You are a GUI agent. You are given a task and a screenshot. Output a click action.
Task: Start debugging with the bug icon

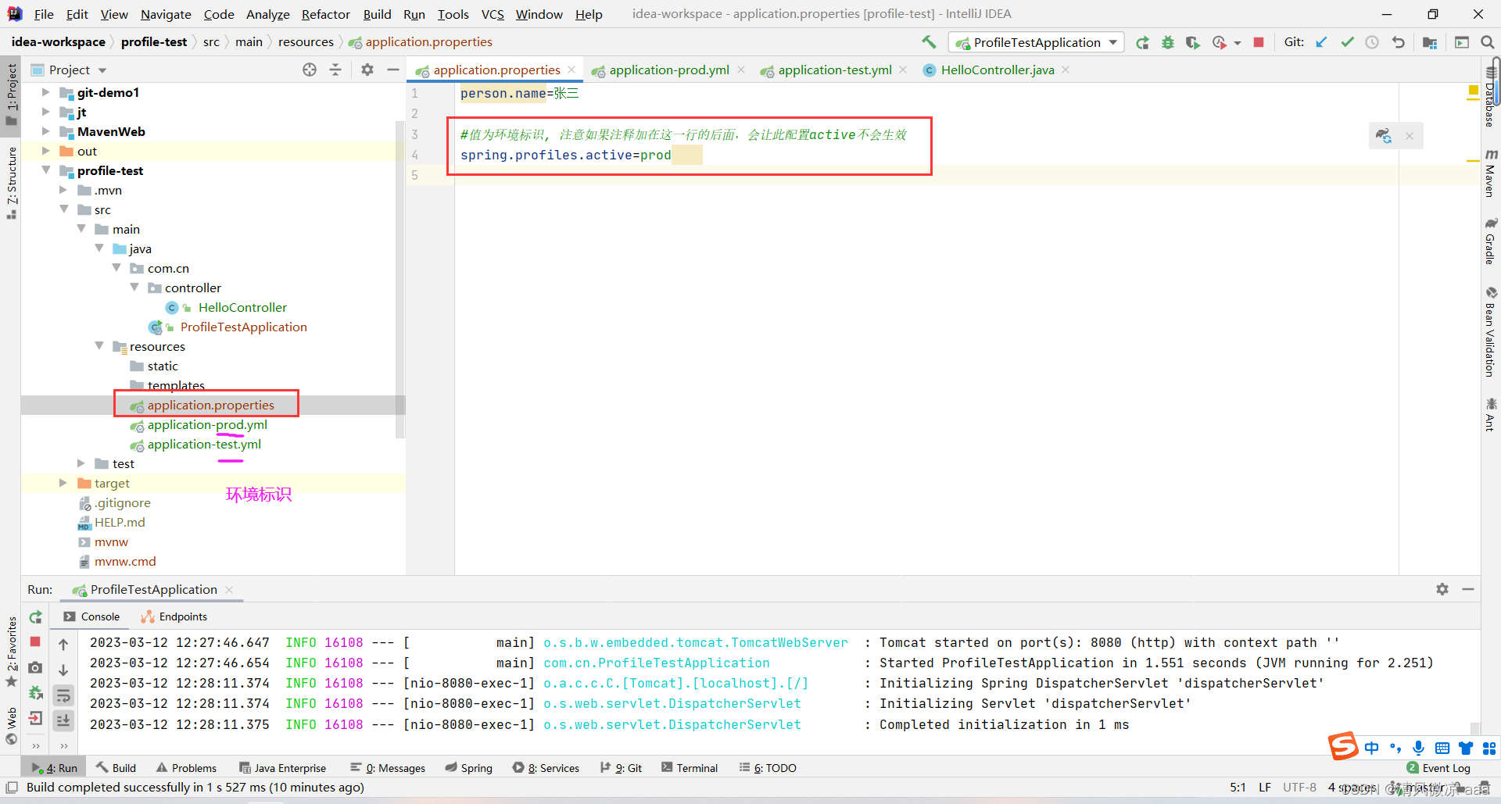coord(1168,43)
